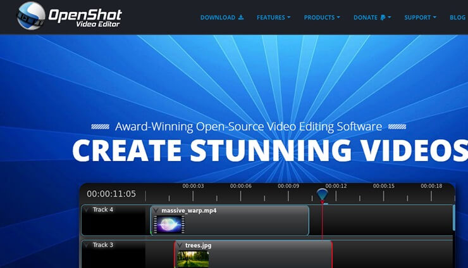Screen dimensions: 468x268
Task: Open massive_warp.mp4 clip menu arrow
Action: pyautogui.click(x=156, y=210)
